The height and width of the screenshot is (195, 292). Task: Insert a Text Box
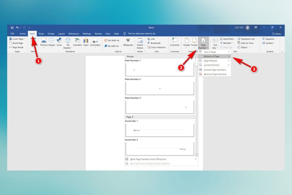coord(215,43)
